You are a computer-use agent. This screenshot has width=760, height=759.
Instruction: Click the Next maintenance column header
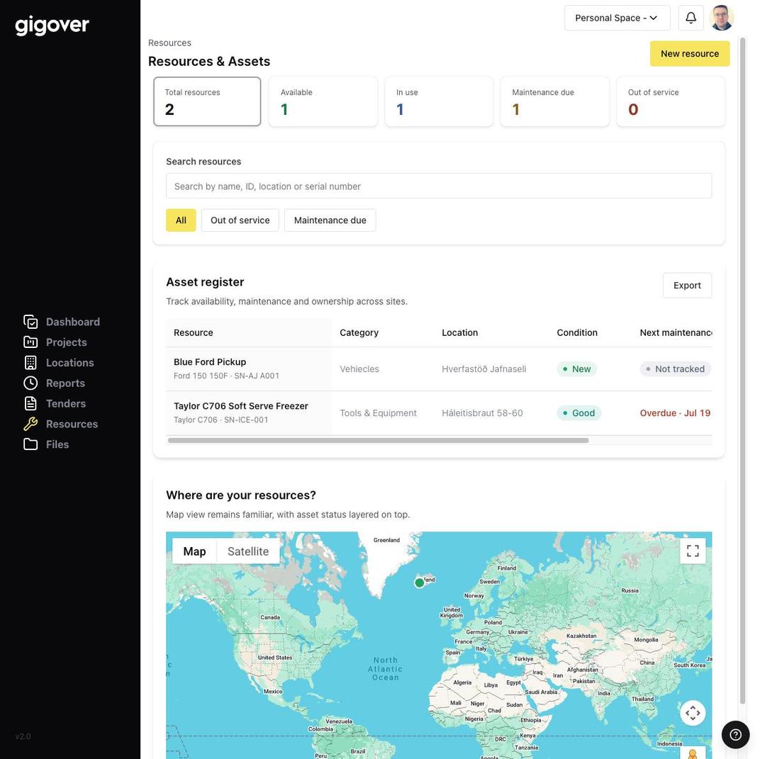(676, 332)
